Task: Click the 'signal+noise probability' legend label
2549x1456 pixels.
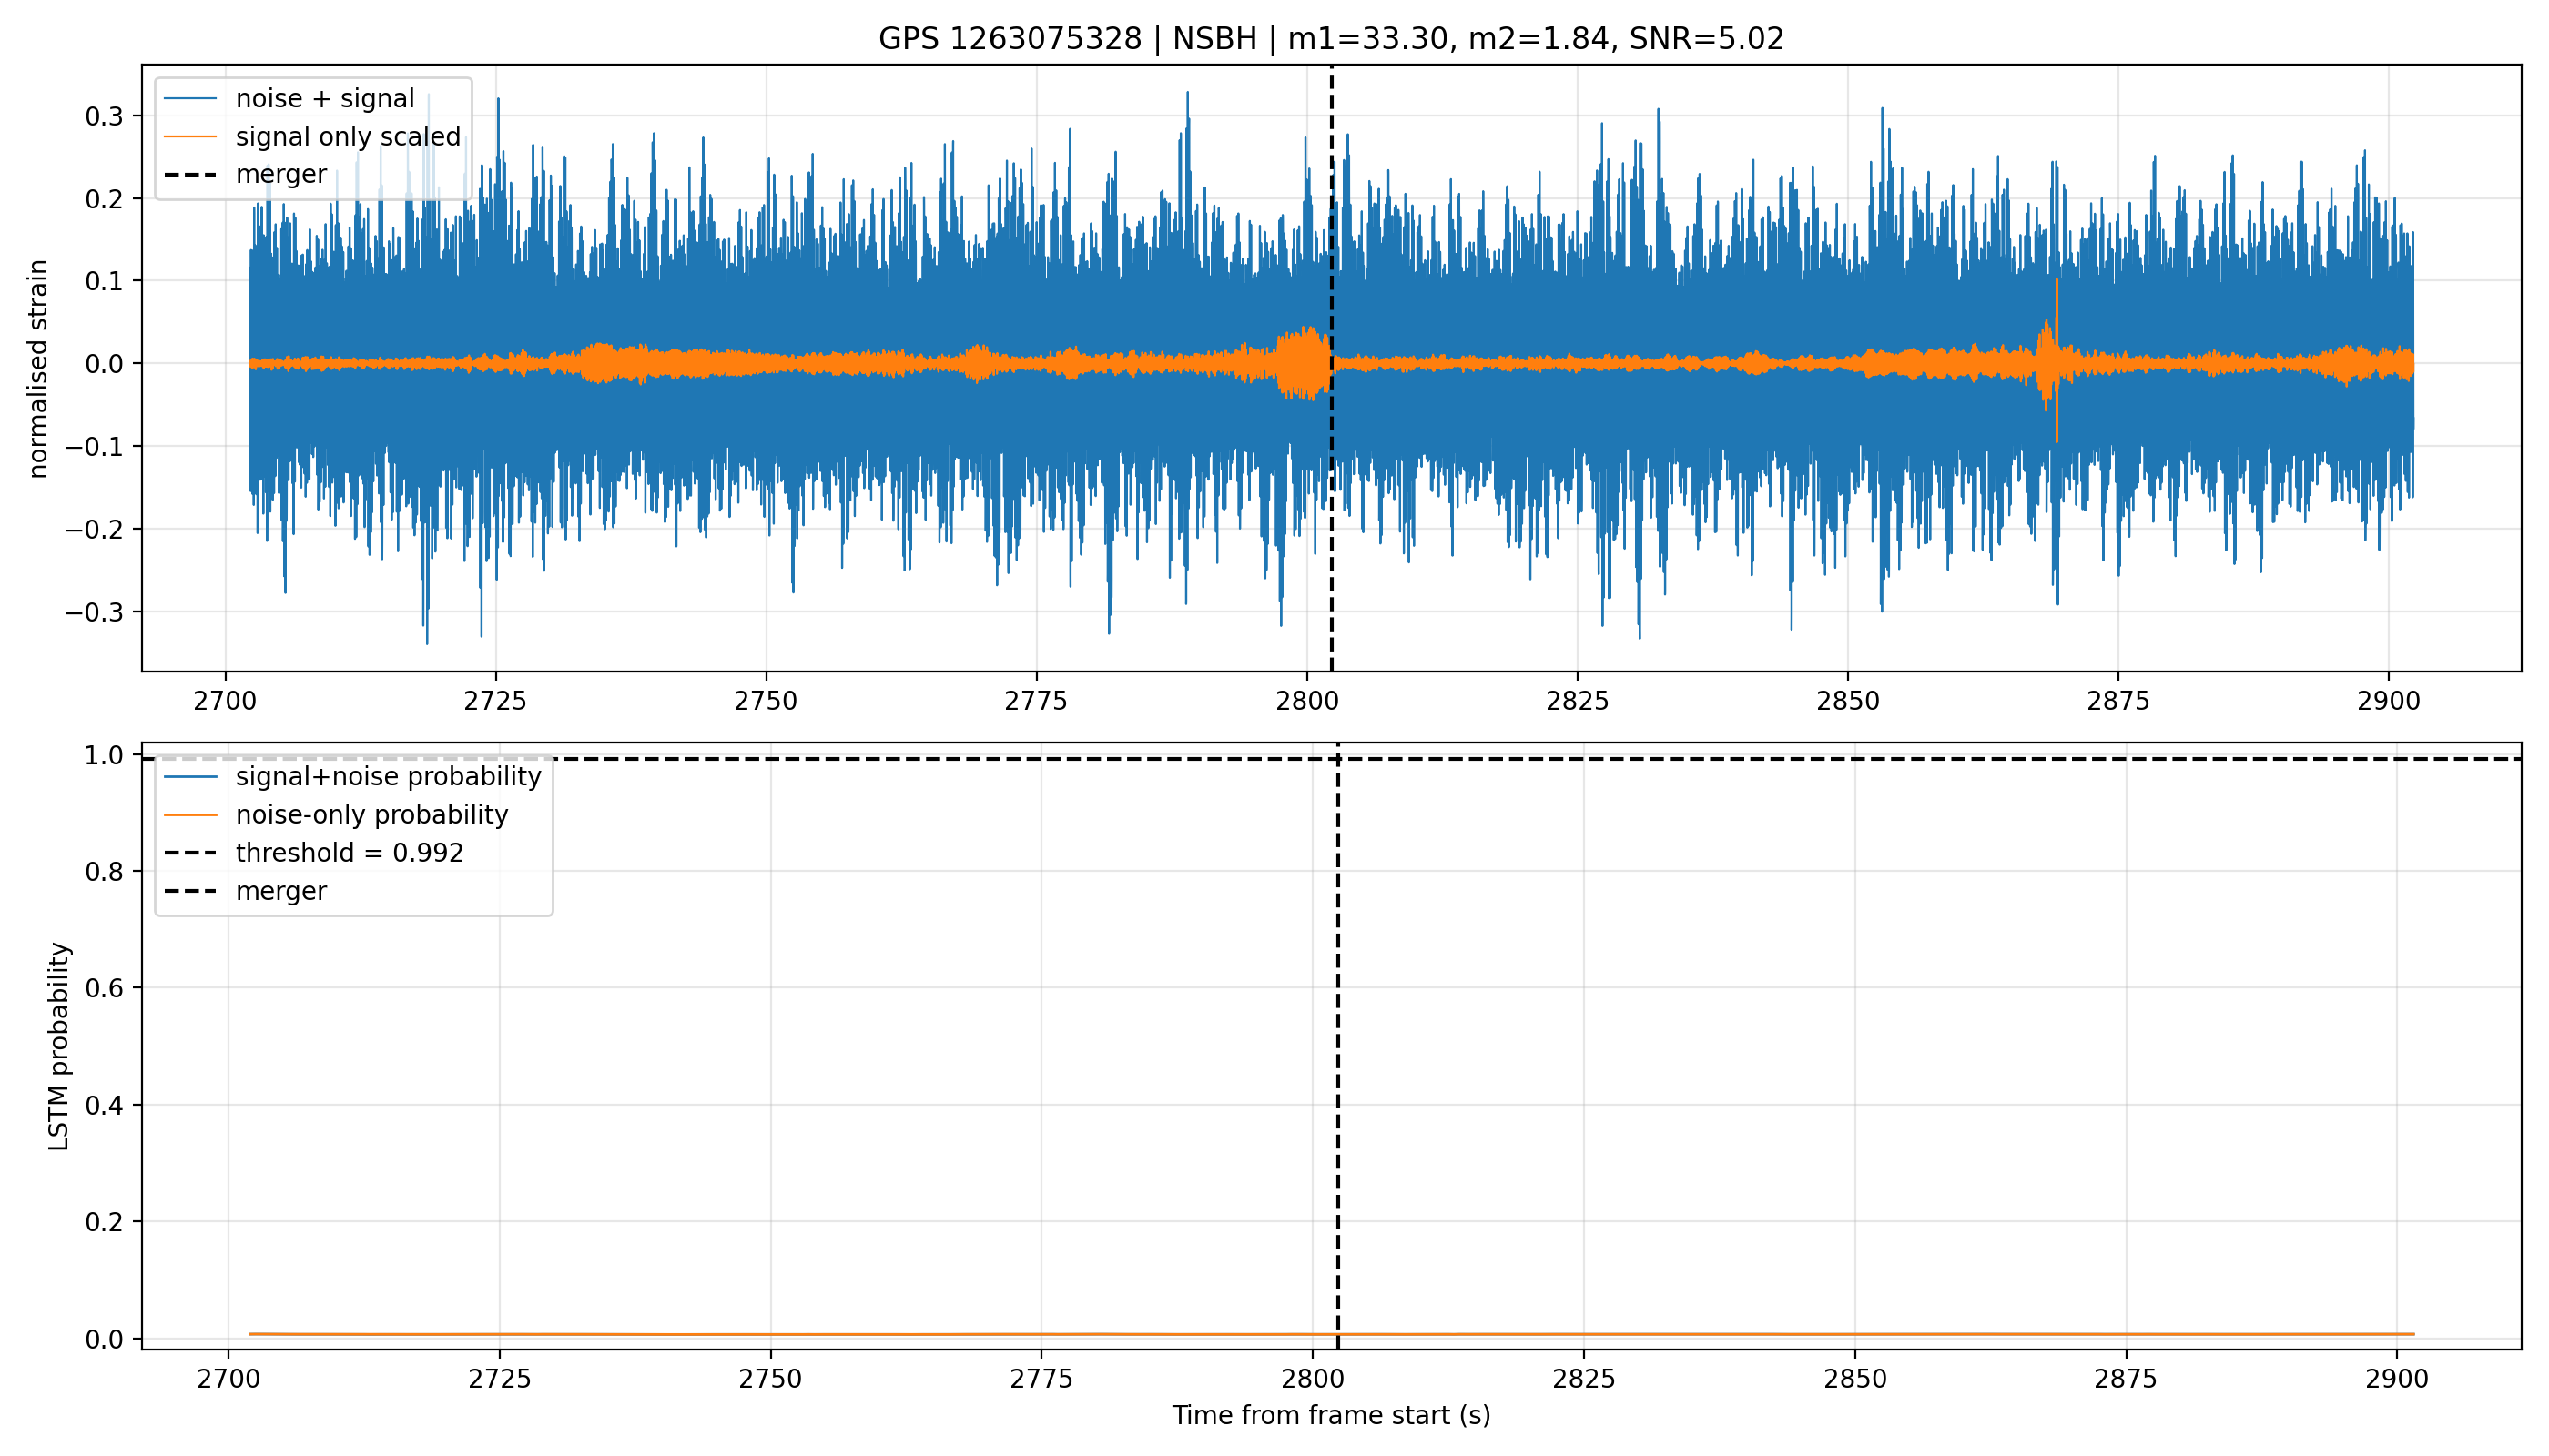Action: point(388,777)
